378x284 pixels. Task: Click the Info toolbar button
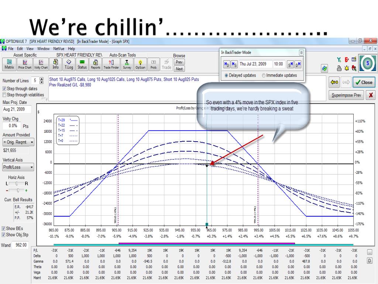point(56,64)
